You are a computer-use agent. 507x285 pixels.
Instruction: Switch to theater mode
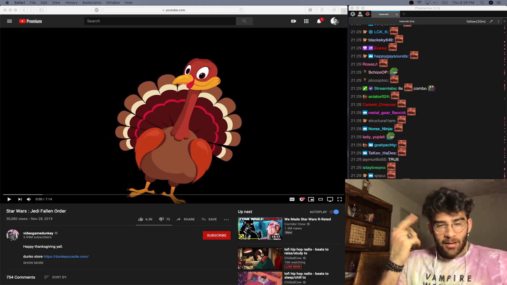[x=321, y=199]
